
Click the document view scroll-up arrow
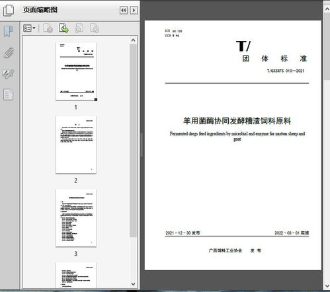(x=327, y=9)
